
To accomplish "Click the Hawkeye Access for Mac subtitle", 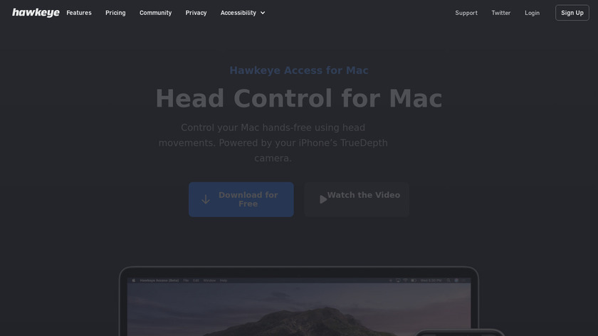I will [299, 70].
